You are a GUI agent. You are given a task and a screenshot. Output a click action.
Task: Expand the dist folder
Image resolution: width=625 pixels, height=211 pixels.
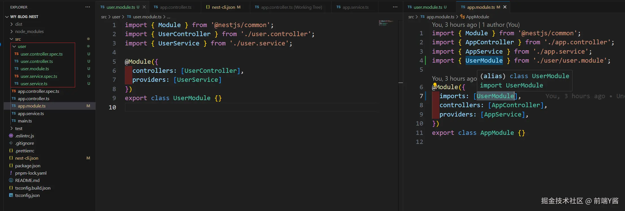(x=12, y=24)
